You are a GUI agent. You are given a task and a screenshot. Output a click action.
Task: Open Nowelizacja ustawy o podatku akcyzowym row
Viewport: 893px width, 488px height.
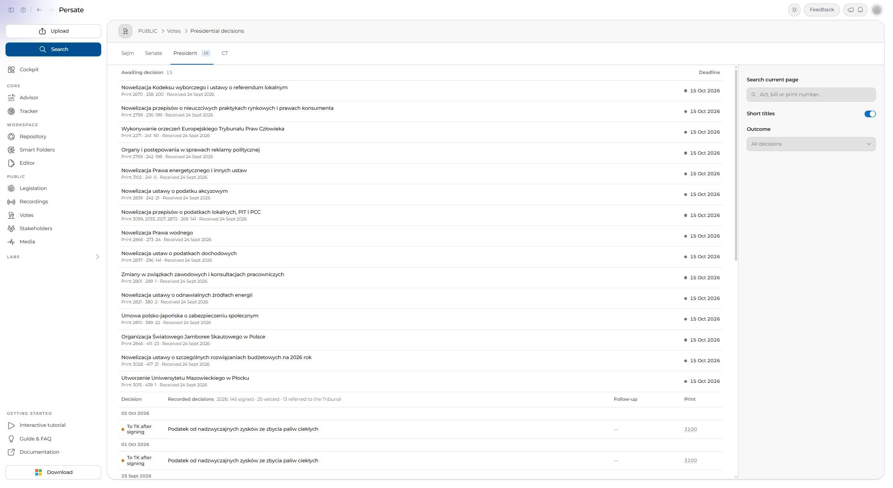pyautogui.click(x=420, y=194)
